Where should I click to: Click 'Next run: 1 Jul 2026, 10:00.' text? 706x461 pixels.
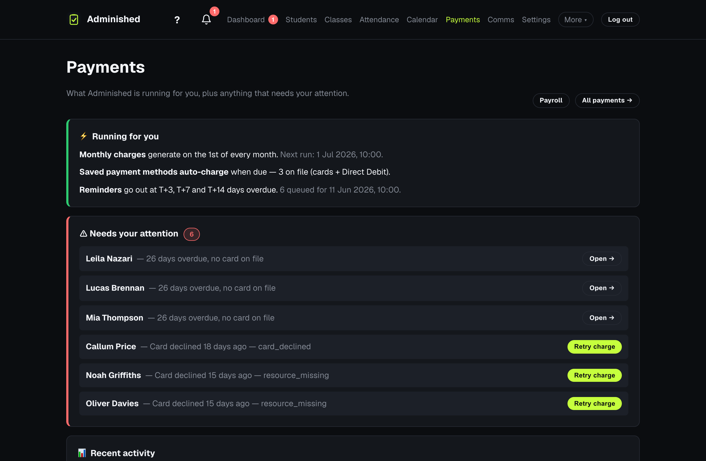pyautogui.click(x=332, y=154)
